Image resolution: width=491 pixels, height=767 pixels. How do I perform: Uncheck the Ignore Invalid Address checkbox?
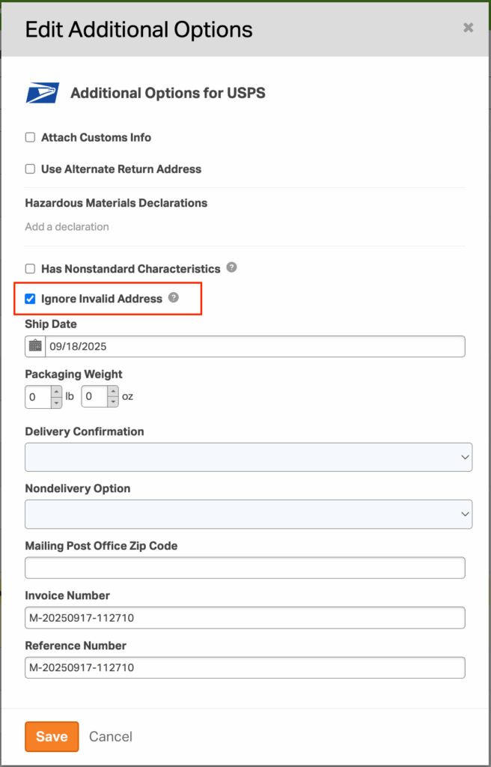[x=31, y=299]
